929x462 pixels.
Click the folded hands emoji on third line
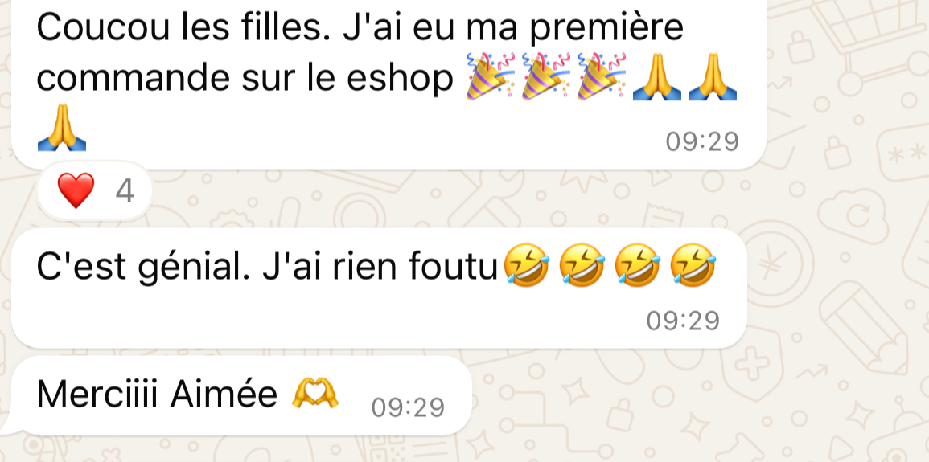point(62,127)
